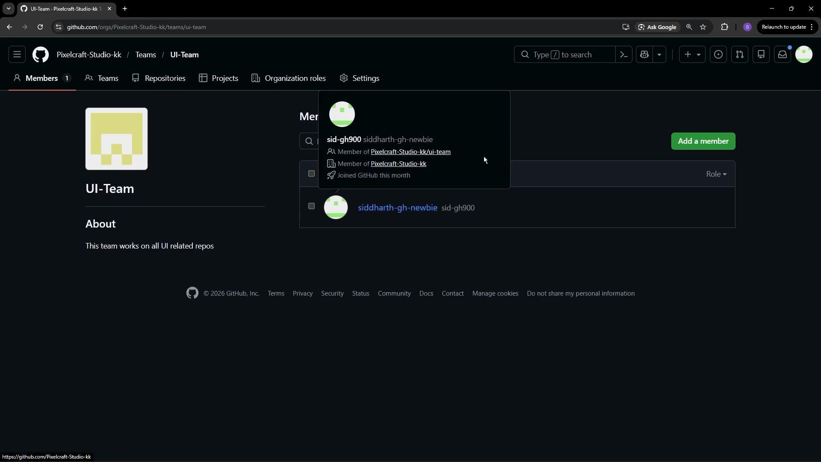Open the zoom magnifier icon in address bar
This screenshot has width=821, height=462.
coord(689,27)
